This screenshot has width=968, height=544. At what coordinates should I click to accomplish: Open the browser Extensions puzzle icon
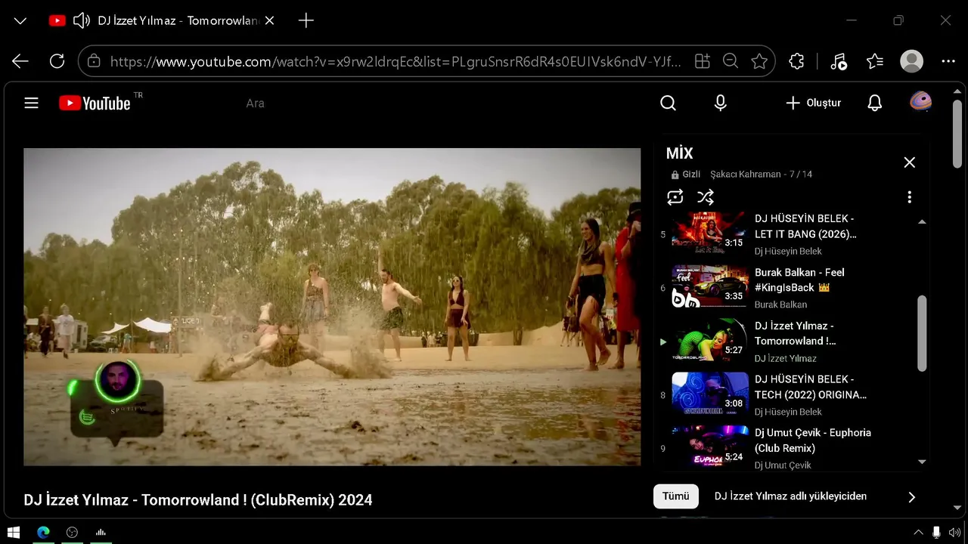click(796, 61)
